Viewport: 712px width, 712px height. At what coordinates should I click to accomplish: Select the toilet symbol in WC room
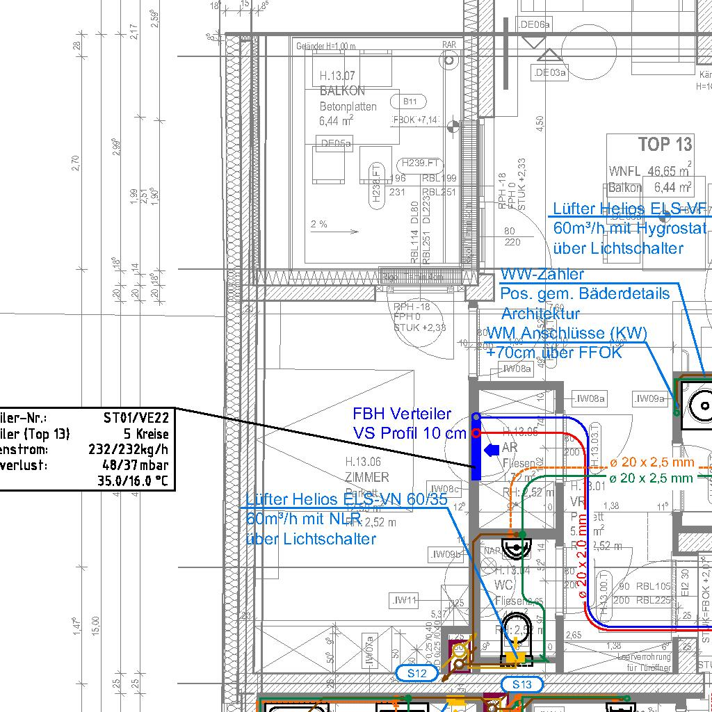(516, 628)
